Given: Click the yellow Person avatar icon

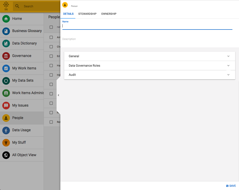Looking at the screenshot, I should pos(65,5).
